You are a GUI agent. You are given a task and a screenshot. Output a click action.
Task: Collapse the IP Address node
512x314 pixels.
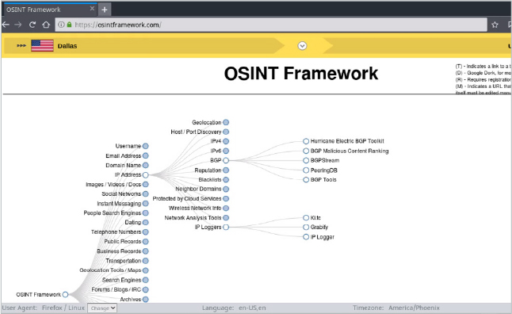pyautogui.click(x=146, y=174)
